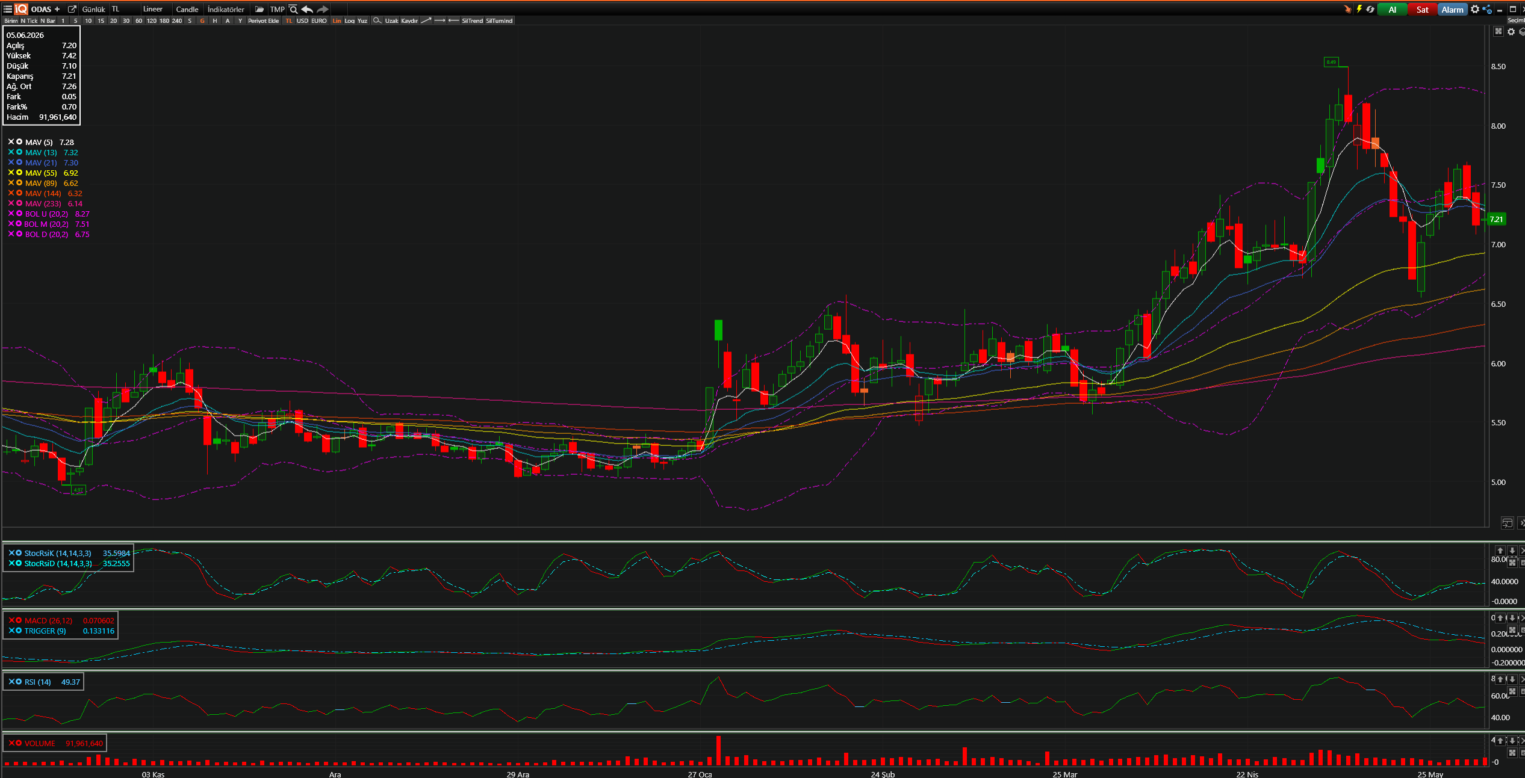Click the Kaydır scroll tool
The height and width of the screenshot is (778, 1525).
pos(409,20)
